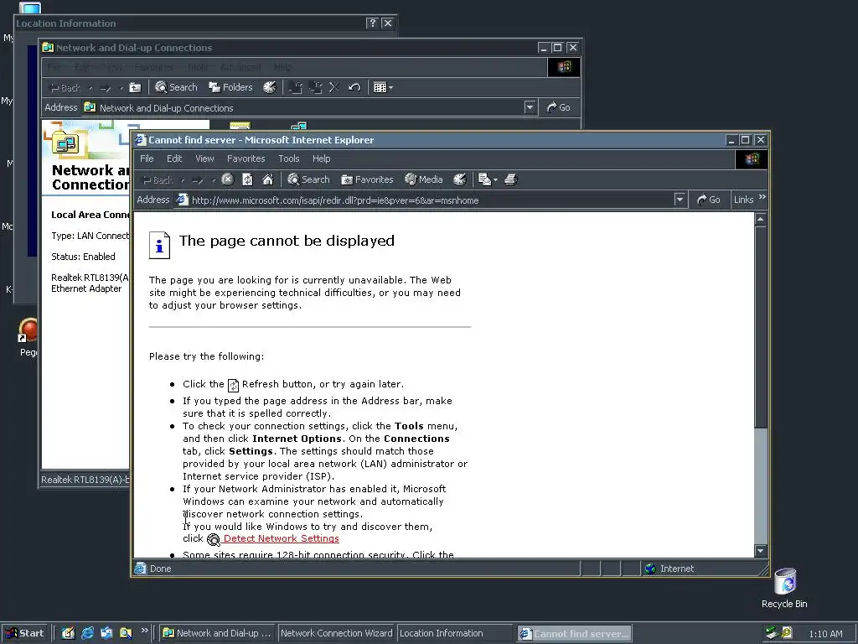Click the page scrollbar down arrow
858x644 pixels.
(761, 550)
